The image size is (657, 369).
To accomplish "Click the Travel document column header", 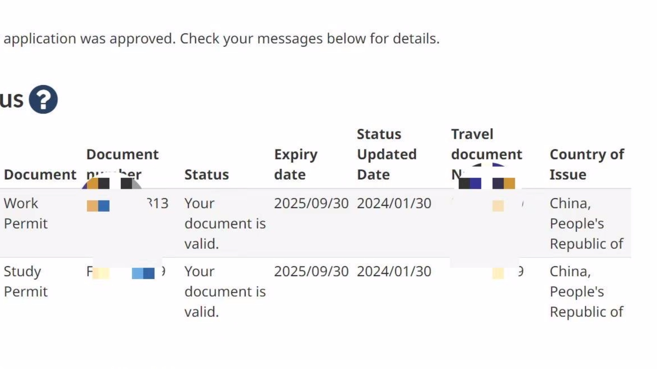I will tap(486, 154).
